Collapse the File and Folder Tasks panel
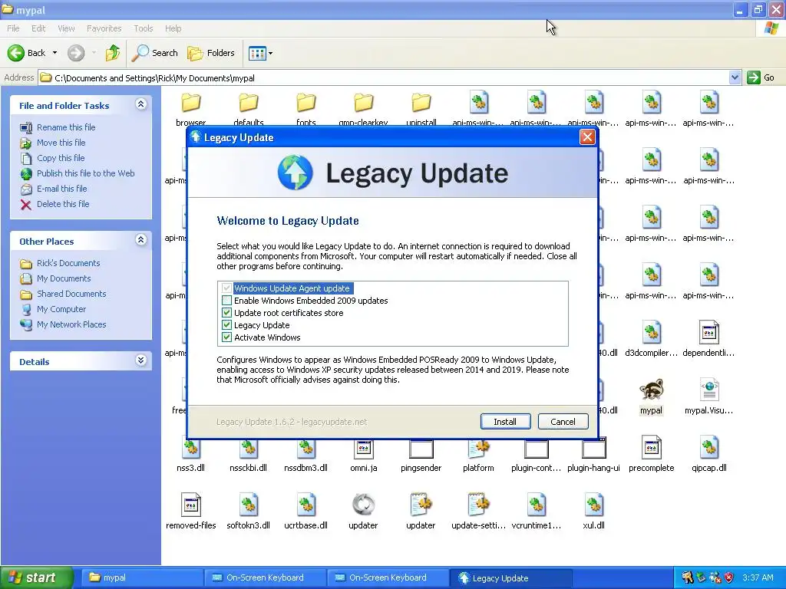Screen dimensions: 786x589 (141, 104)
